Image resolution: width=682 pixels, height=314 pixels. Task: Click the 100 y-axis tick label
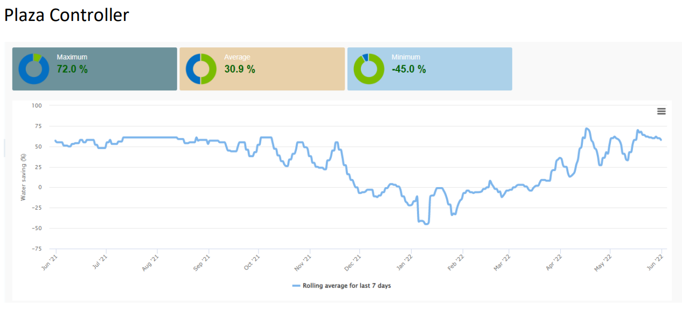(x=37, y=105)
